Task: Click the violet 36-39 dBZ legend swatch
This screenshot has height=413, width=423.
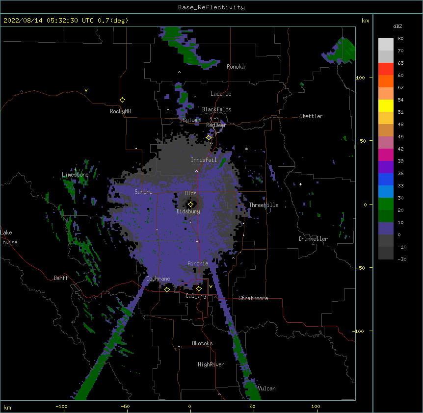Action: click(386, 167)
